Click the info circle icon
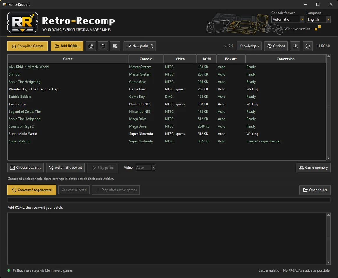The image size is (338, 278). point(308,46)
